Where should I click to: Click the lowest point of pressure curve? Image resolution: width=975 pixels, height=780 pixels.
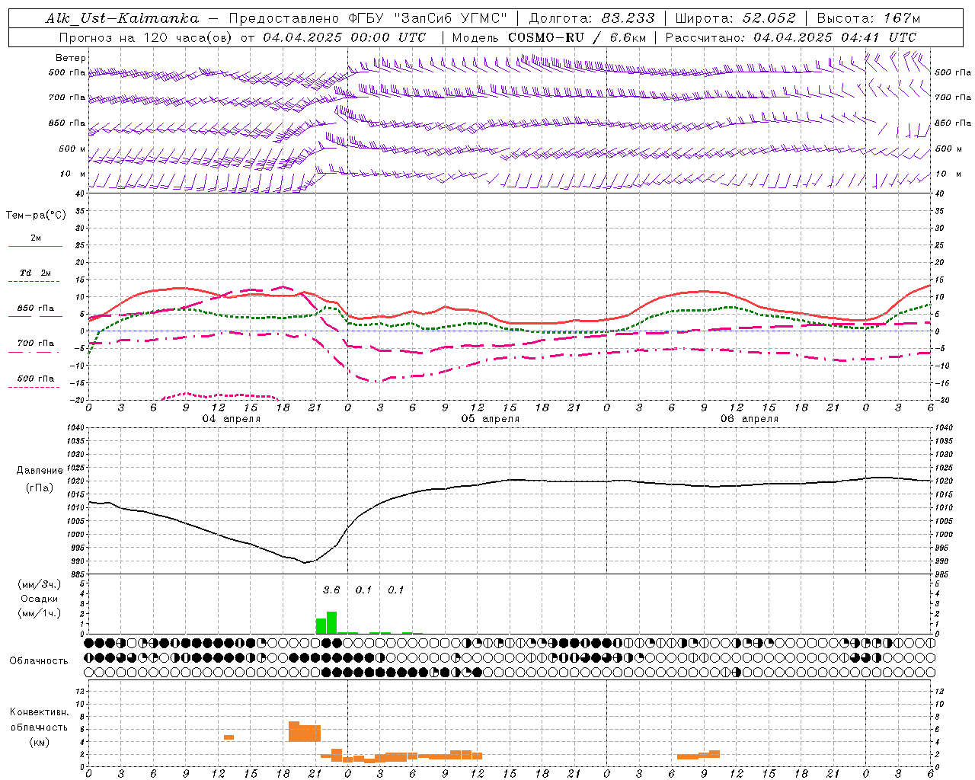pyautogui.click(x=305, y=562)
